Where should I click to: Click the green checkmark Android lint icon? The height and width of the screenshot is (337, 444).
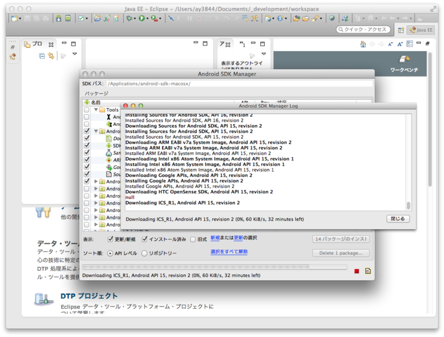click(x=81, y=18)
